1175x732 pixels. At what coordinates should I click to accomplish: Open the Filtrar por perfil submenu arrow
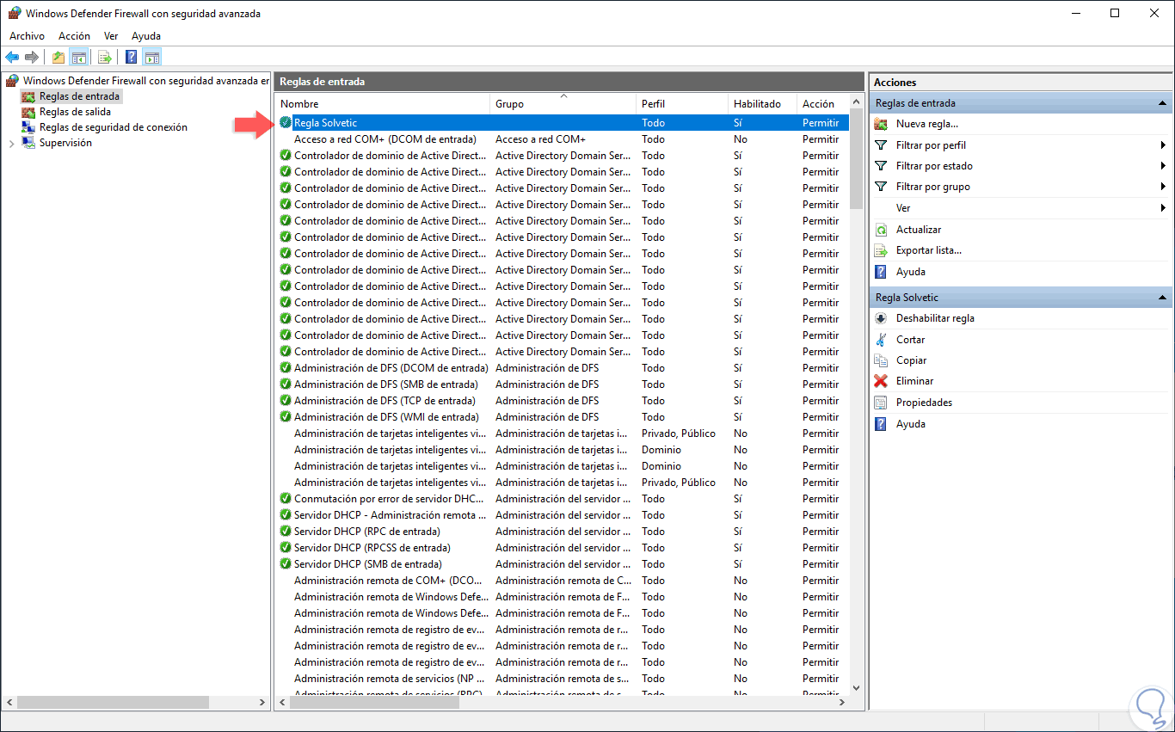point(1163,145)
